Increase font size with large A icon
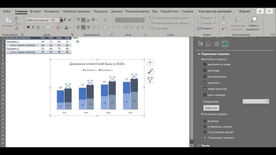 [x=65, y=20]
